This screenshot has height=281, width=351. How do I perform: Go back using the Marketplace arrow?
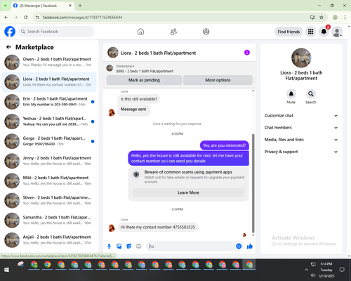[8, 47]
